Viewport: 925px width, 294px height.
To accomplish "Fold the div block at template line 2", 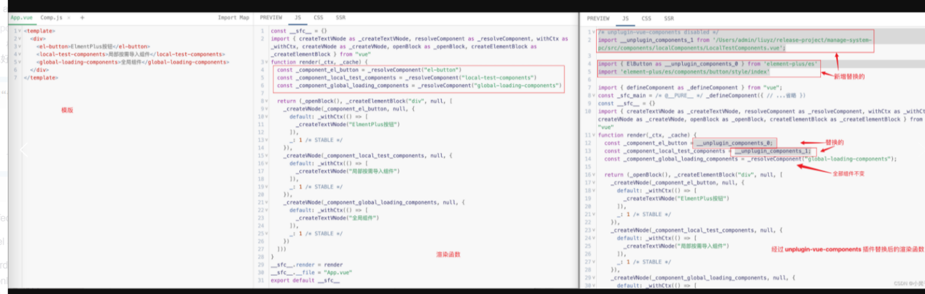I will point(20,39).
